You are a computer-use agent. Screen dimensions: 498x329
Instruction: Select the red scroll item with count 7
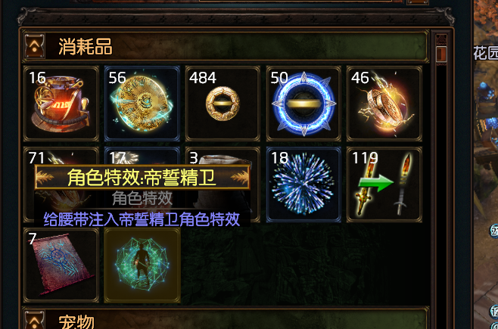coord(61,265)
